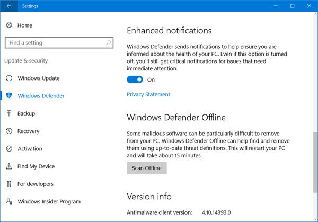Click the Home gear icon

tap(9, 25)
